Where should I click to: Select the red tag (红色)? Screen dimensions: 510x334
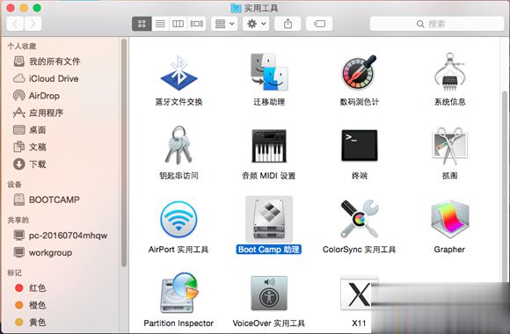tap(30, 287)
